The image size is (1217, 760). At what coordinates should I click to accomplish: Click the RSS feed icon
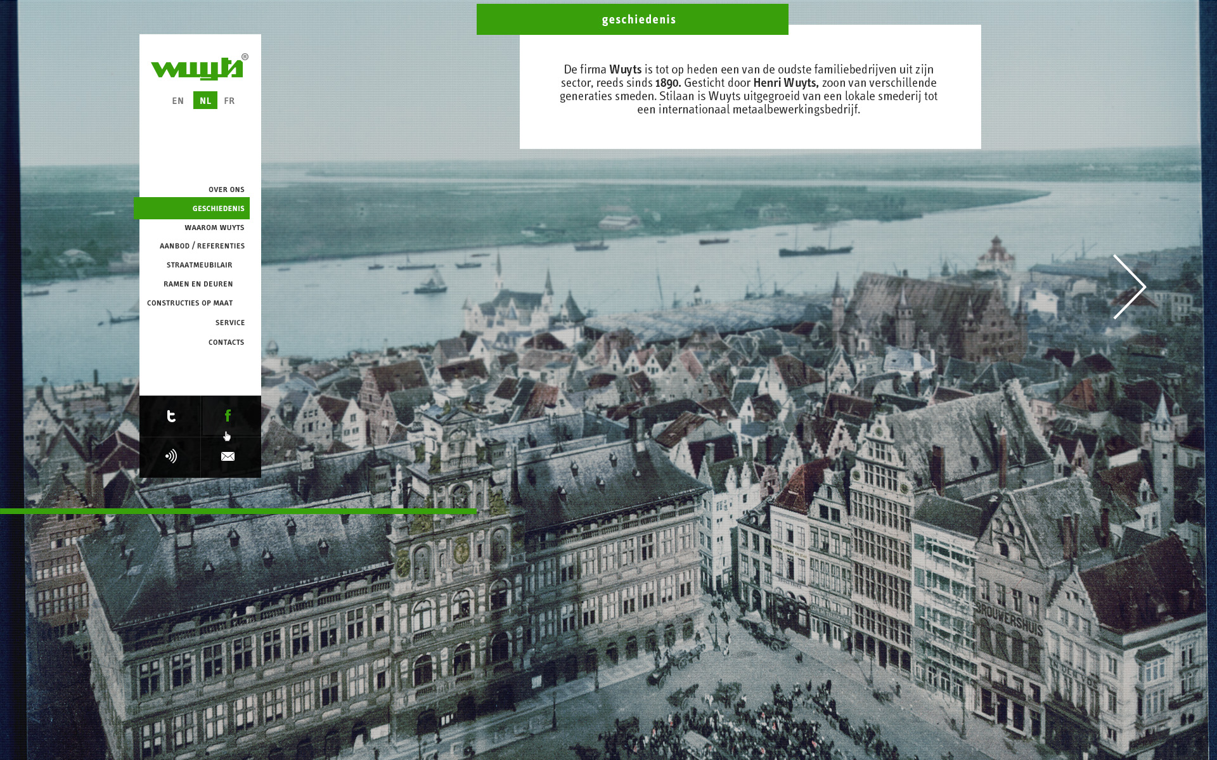(171, 456)
